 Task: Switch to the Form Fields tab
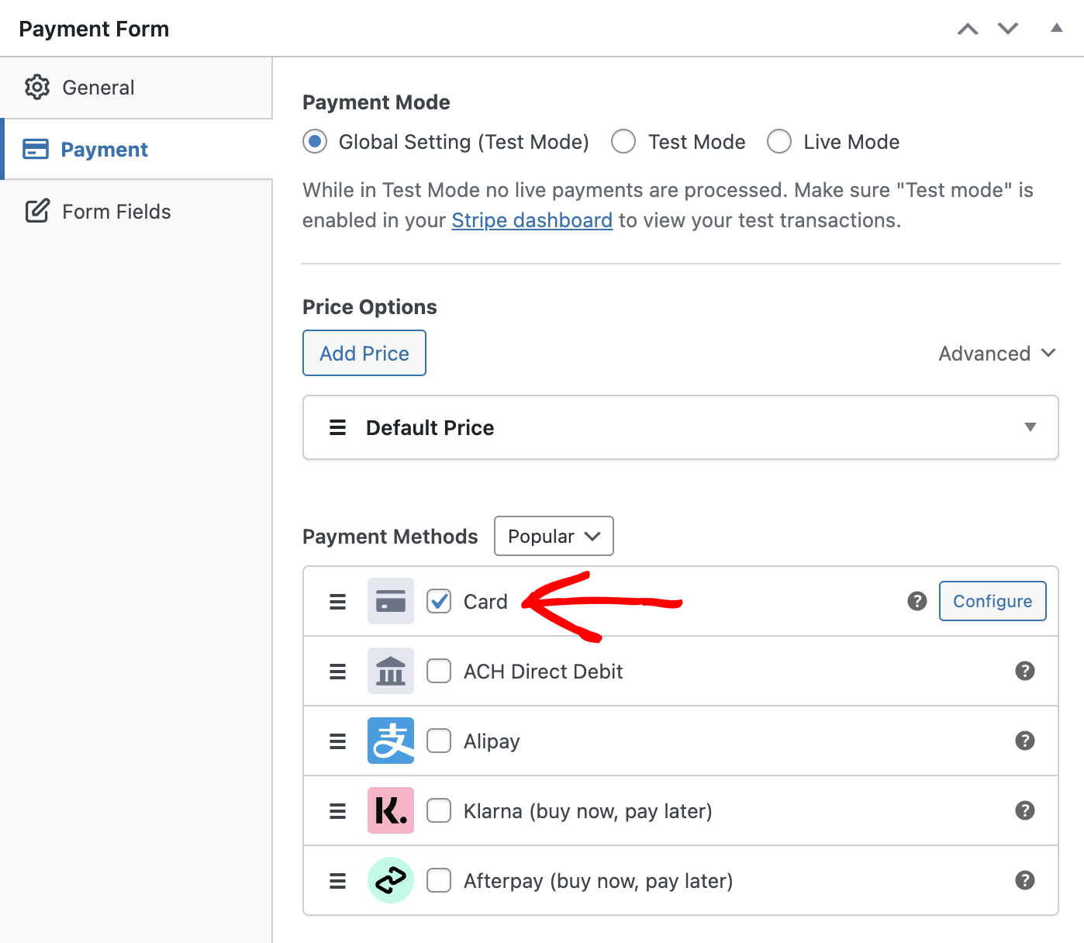coord(136,211)
